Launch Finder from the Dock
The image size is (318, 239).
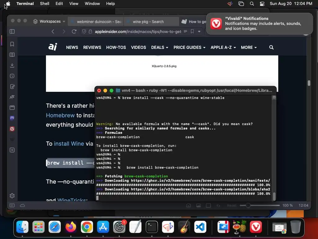(22, 227)
